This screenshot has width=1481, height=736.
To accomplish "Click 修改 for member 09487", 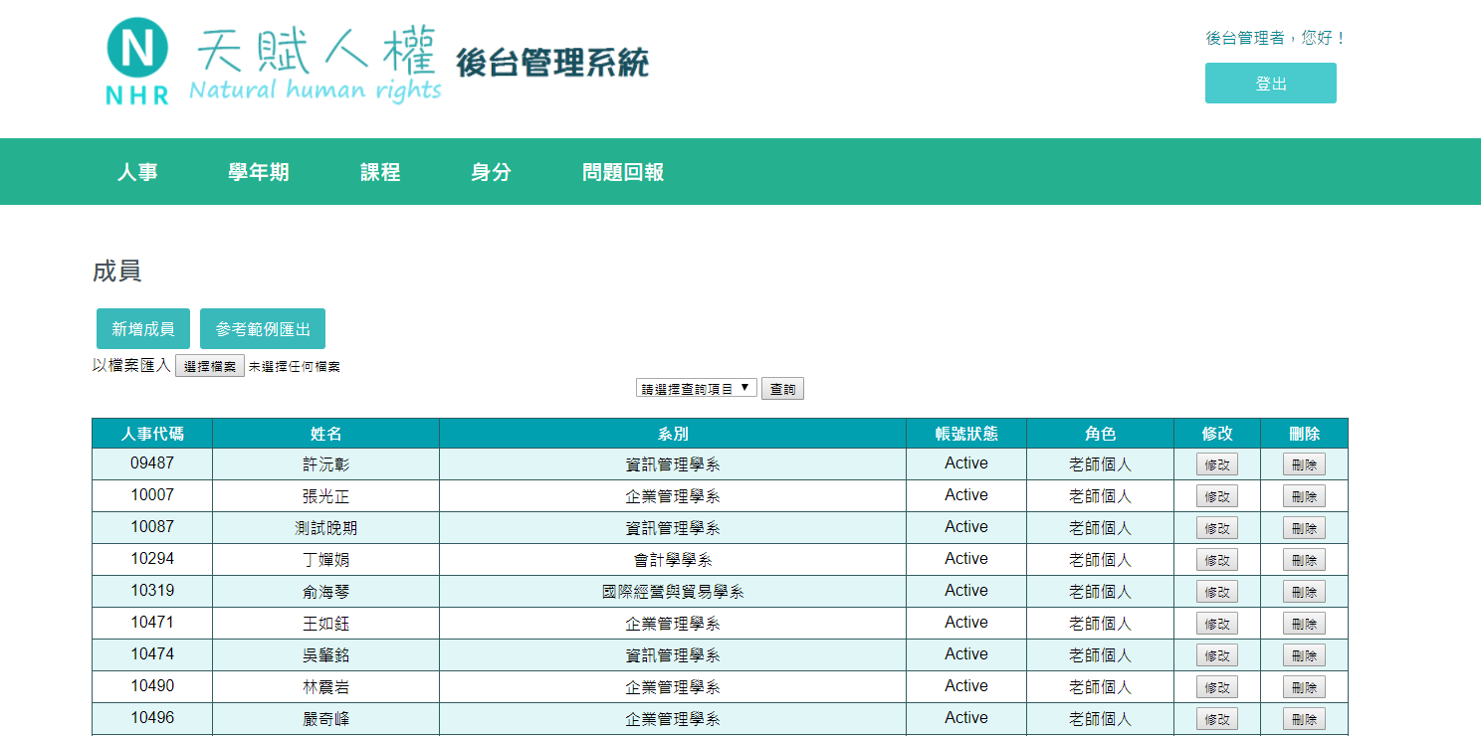I will 1217,464.
